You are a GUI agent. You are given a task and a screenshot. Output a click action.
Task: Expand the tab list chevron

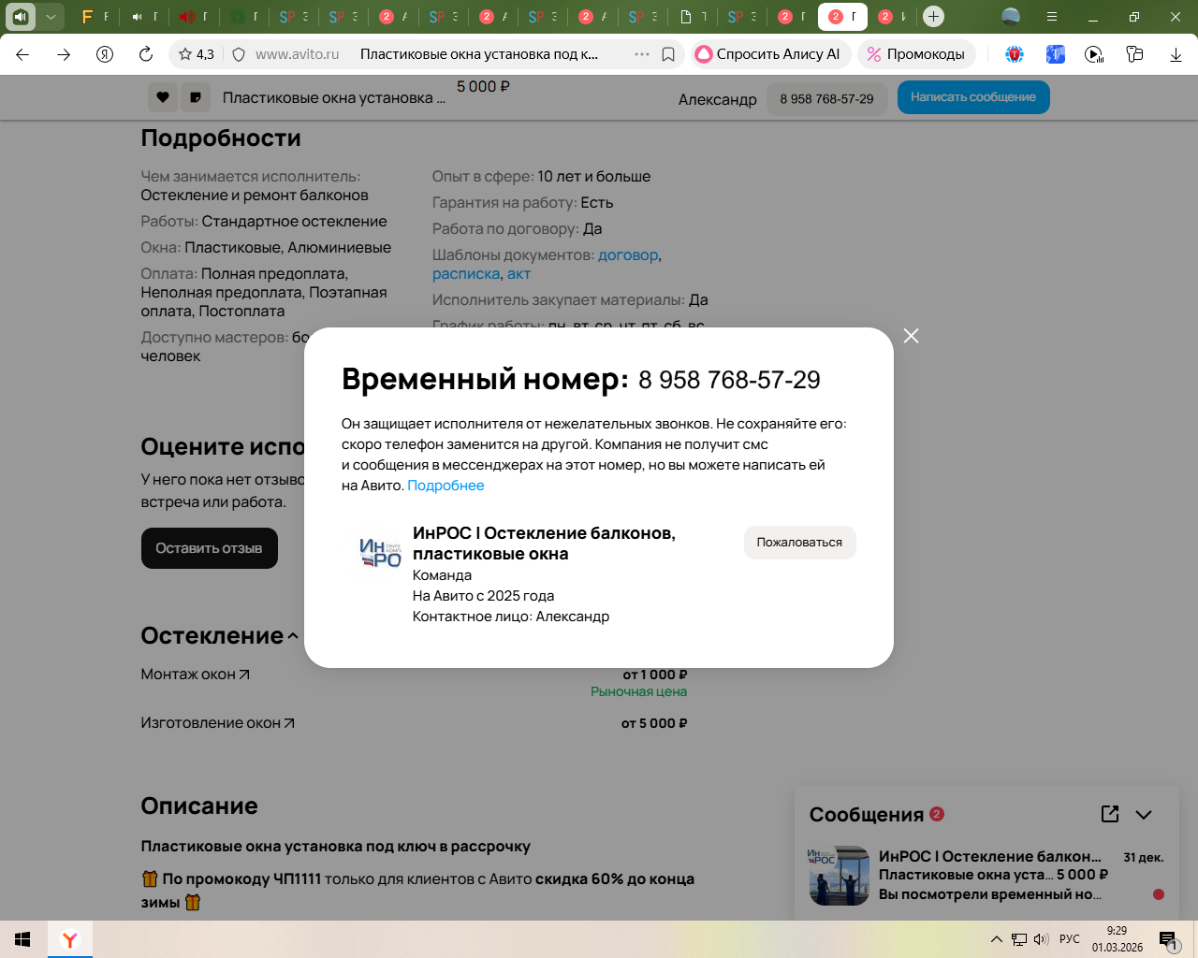[x=51, y=16]
